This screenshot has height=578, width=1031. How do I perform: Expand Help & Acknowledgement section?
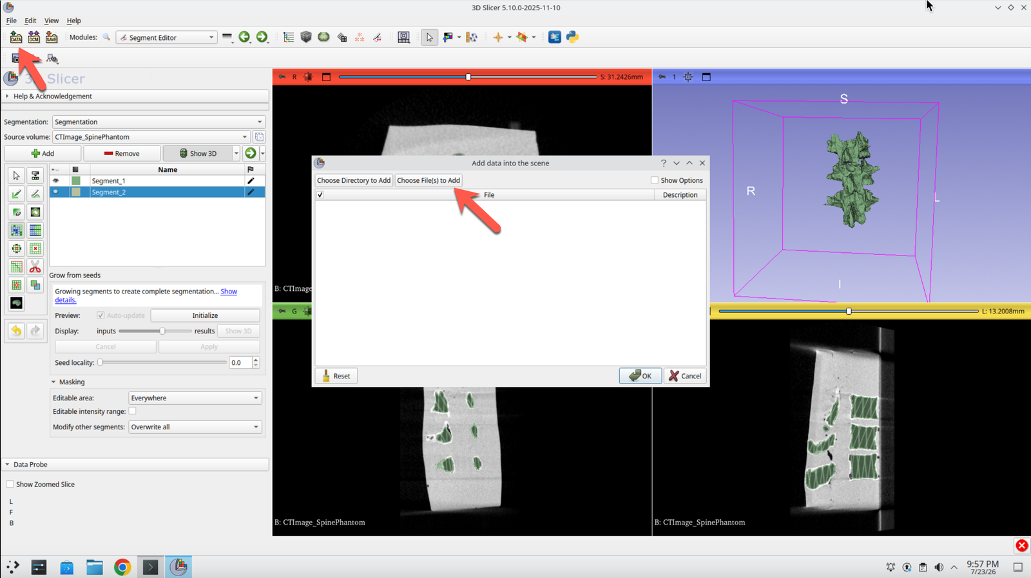coord(135,96)
